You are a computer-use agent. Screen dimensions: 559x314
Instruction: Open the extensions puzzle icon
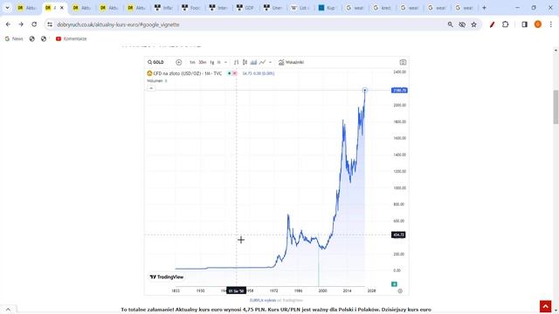505,24
